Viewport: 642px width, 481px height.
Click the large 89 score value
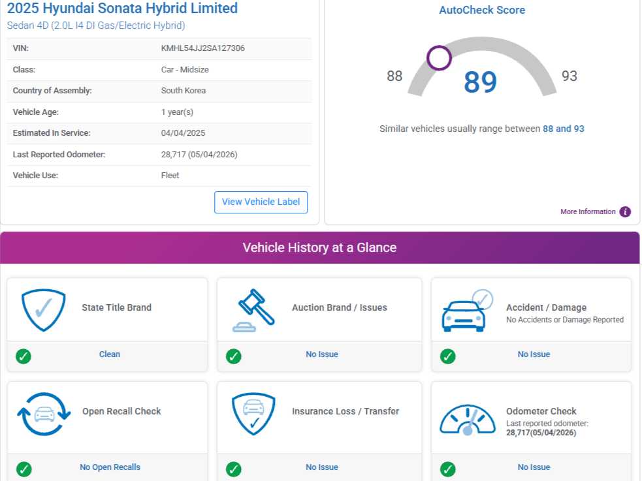click(480, 82)
